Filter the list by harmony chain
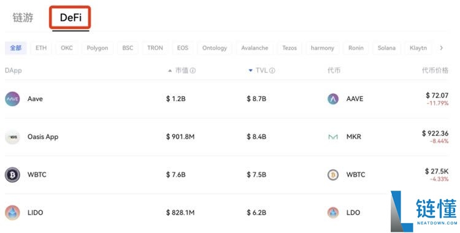Screen dimensions: 460x233 tap(323, 48)
